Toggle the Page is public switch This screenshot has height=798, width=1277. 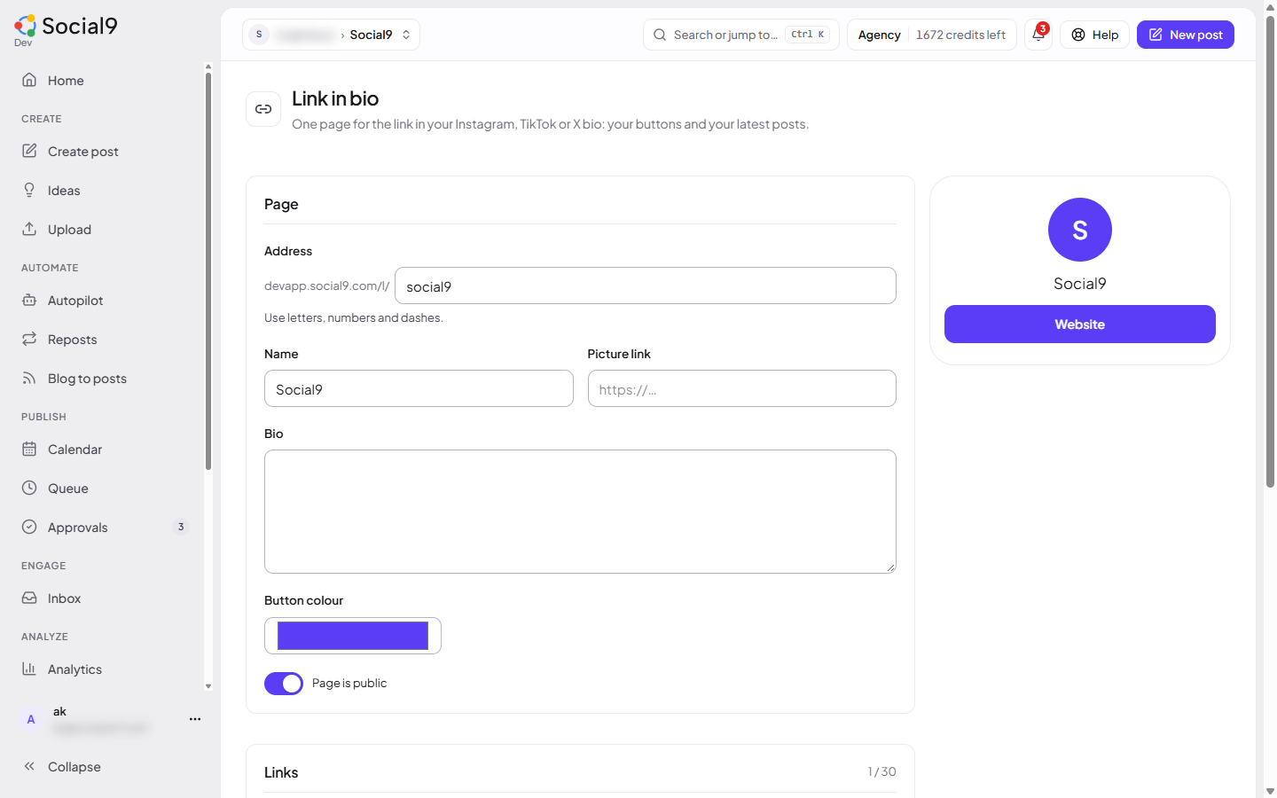point(284,684)
